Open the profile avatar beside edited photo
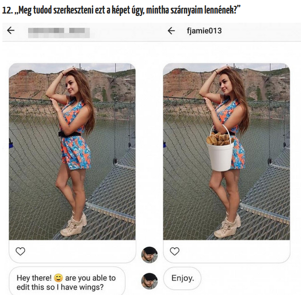 tap(150, 255)
